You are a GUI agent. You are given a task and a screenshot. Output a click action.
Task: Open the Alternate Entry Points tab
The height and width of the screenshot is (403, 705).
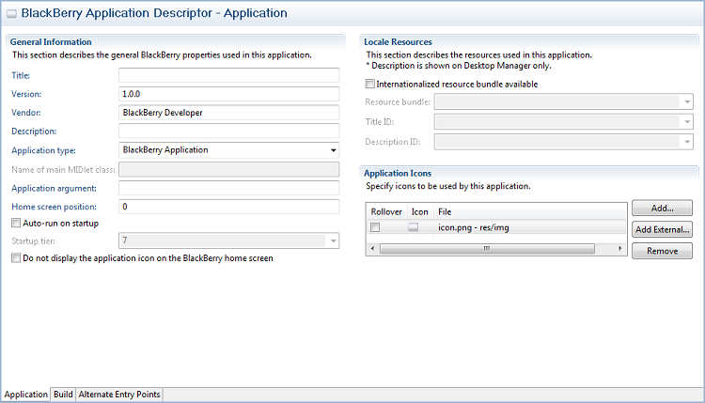click(119, 395)
